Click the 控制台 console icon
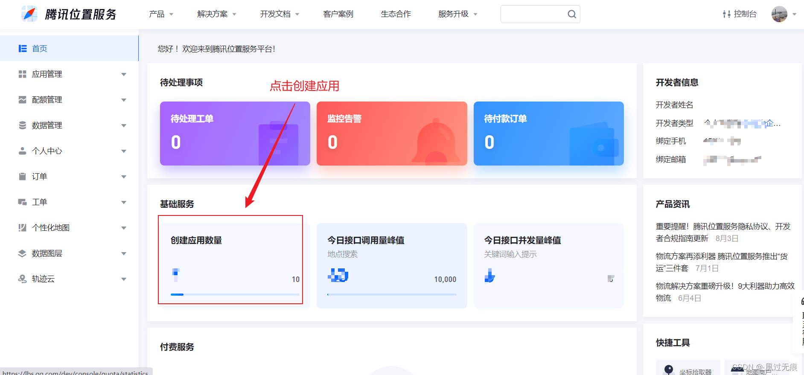This screenshot has width=804, height=375. (726, 14)
